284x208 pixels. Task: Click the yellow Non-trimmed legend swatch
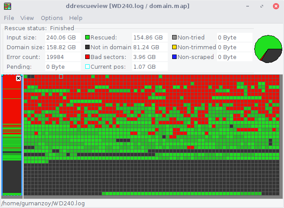point(174,47)
